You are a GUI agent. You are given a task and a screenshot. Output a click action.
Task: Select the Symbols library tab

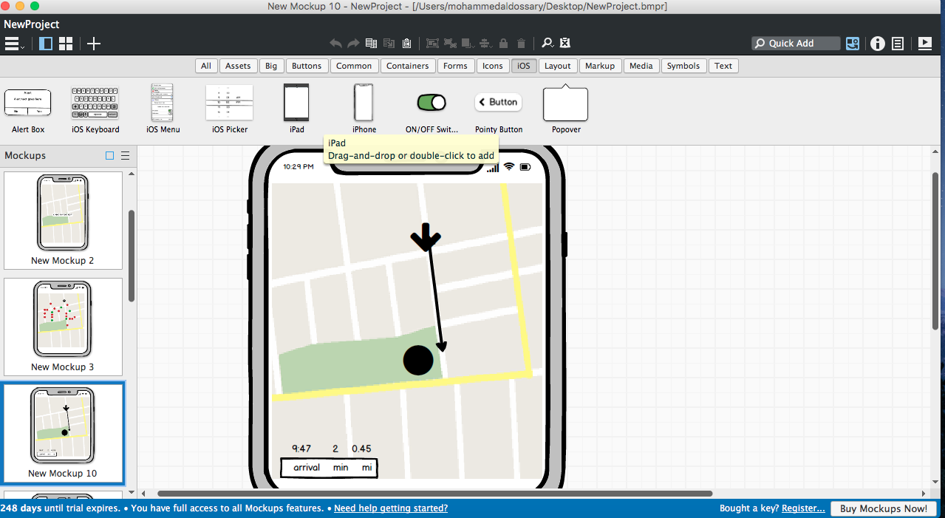683,66
